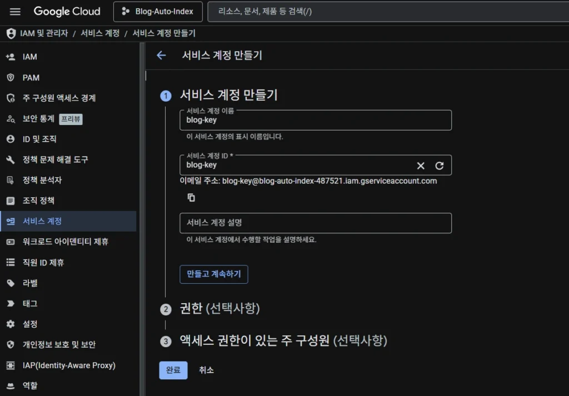Click the 라벨 tag icon
This screenshot has height=396, width=569.
[x=11, y=283]
